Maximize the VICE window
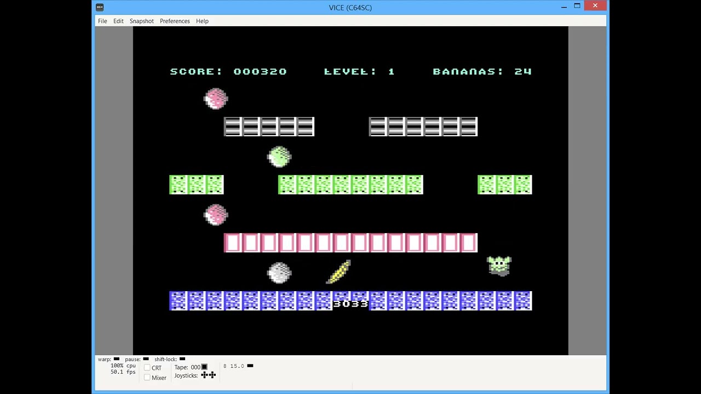The height and width of the screenshot is (394, 701). (577, 6)
